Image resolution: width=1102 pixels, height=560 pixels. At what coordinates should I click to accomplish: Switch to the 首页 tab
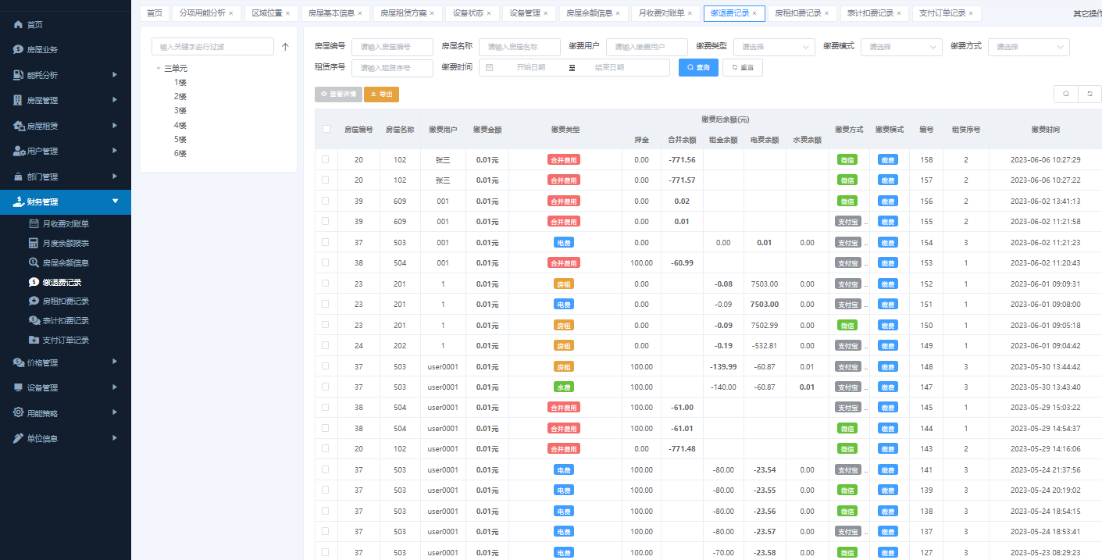coord(155,13)
